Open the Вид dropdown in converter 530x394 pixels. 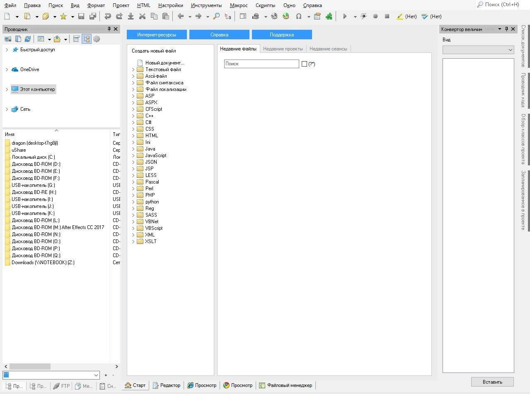[478, 50]
